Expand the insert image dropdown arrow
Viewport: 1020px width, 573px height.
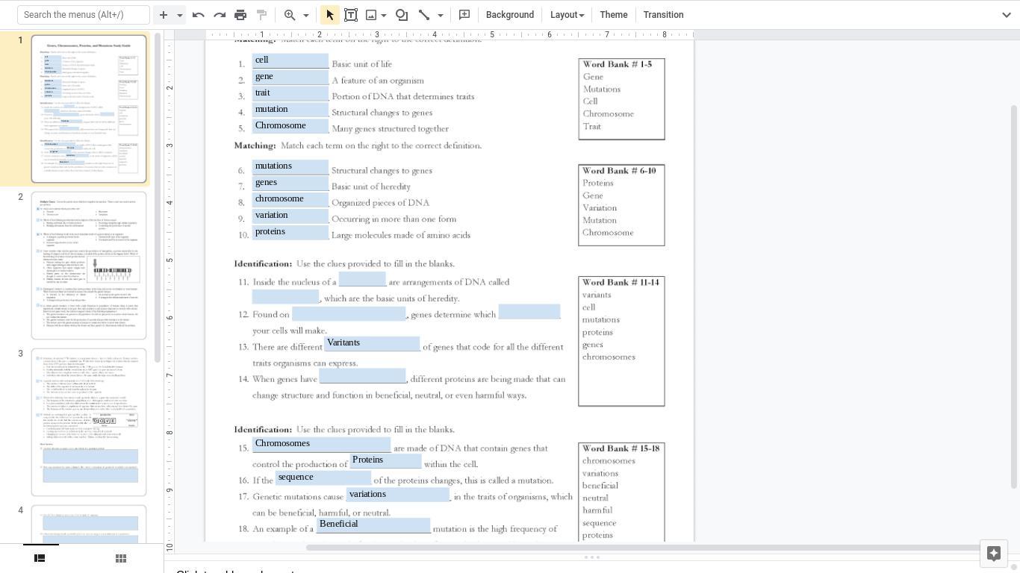coord(384,15)
